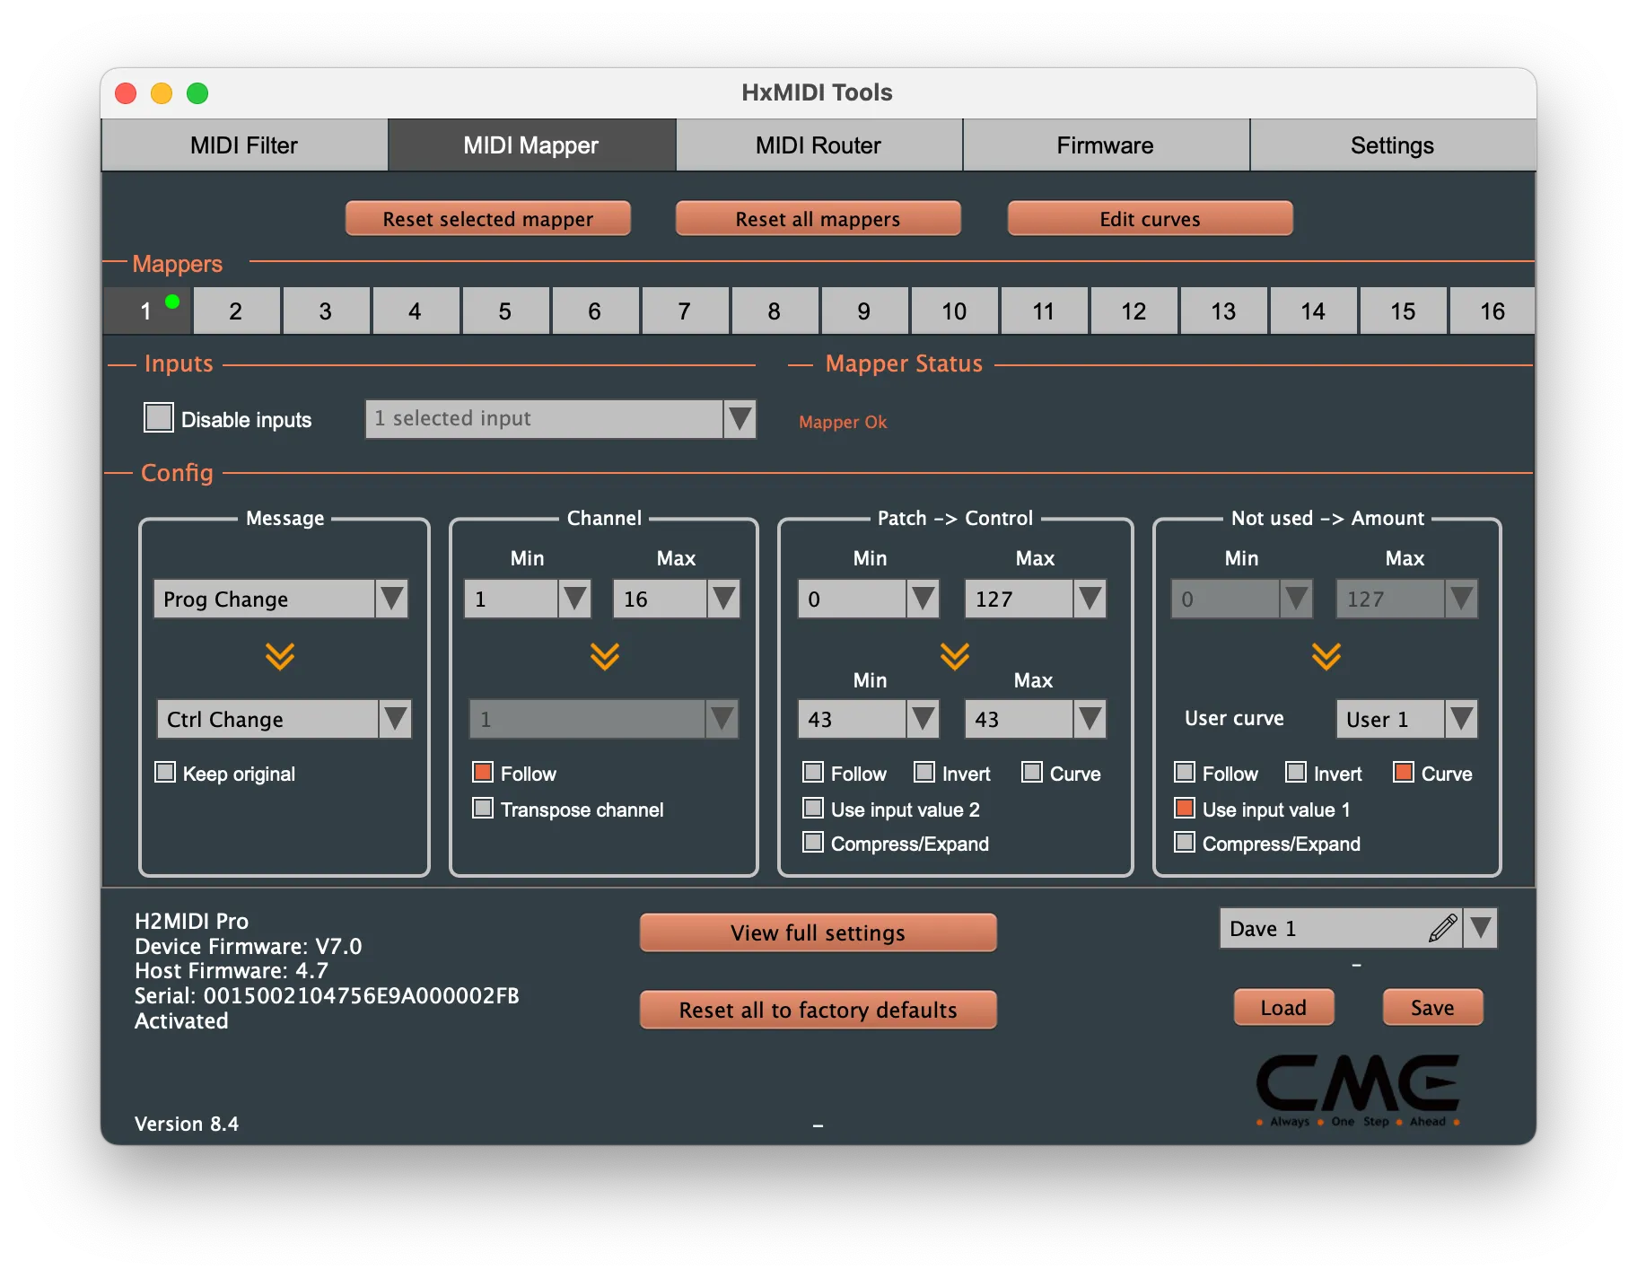Image resolution: width=1637 pixels, height=1278 pixels.
Task: Click the green status dot on mapper 1
Action: [x=172, y=301]
